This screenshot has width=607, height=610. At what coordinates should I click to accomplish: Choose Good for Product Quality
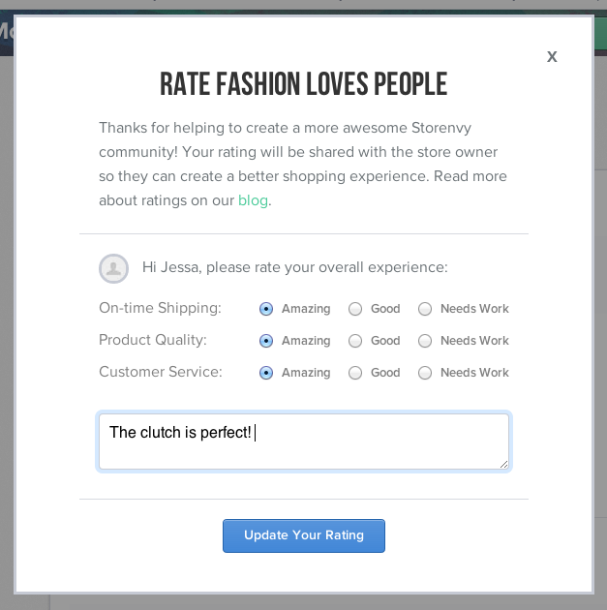[x=355, y=341]
